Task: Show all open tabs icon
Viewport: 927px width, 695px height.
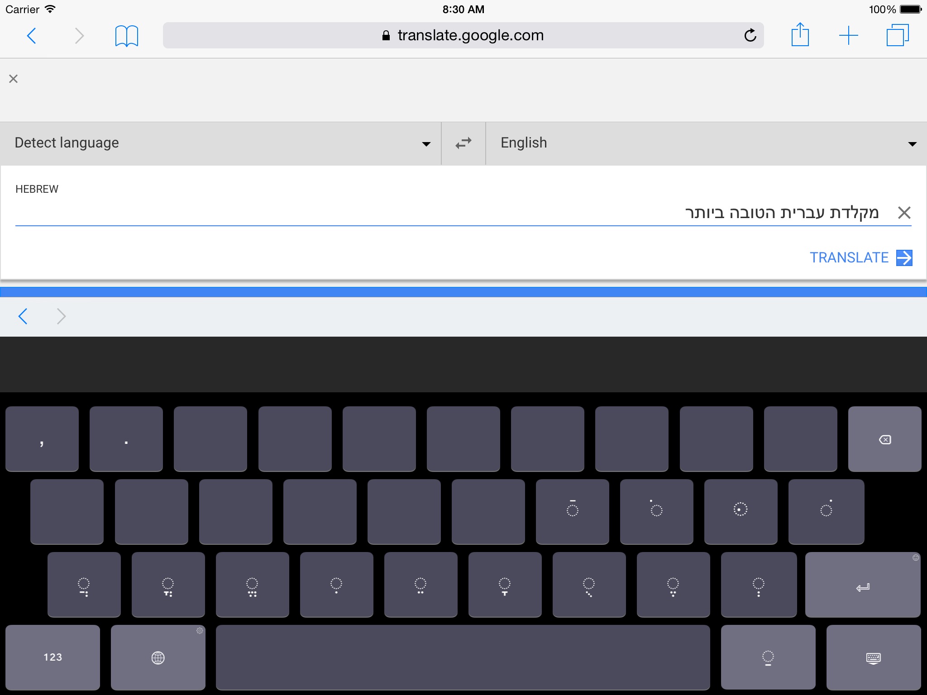Action: [x=897, y=35]
